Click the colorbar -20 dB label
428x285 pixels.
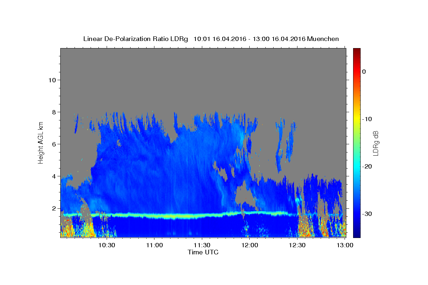click(367, 166)
